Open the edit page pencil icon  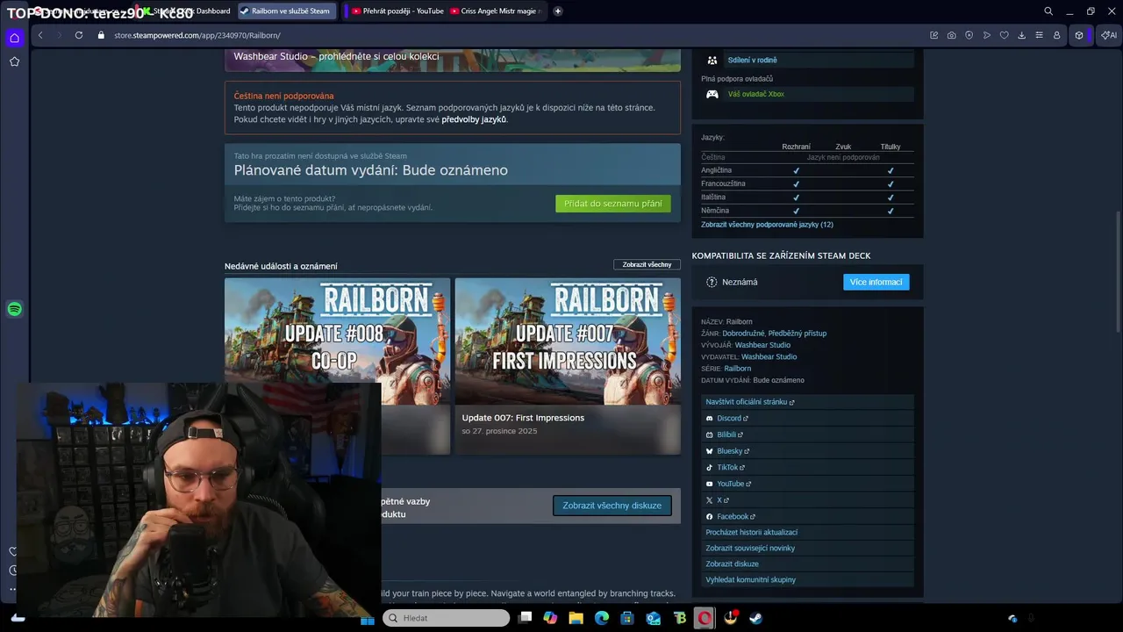tap(934, 35)
